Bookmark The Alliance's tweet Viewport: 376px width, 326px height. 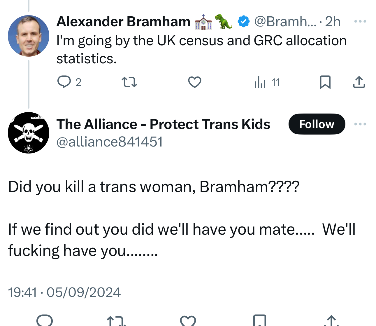pyautogui.click(x=259, y=321)
